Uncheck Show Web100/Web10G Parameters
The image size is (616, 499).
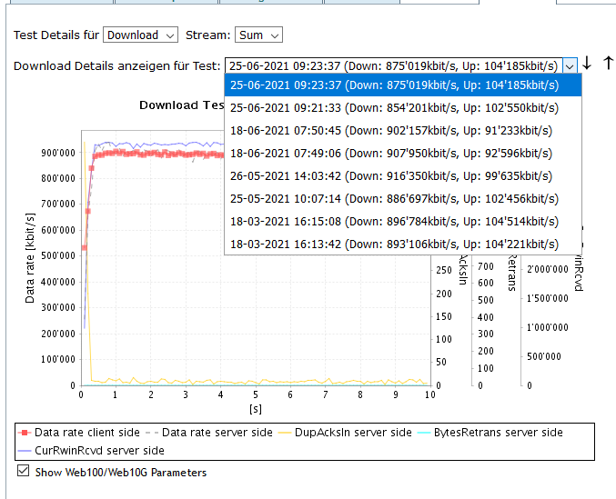[x=24, y=472]
